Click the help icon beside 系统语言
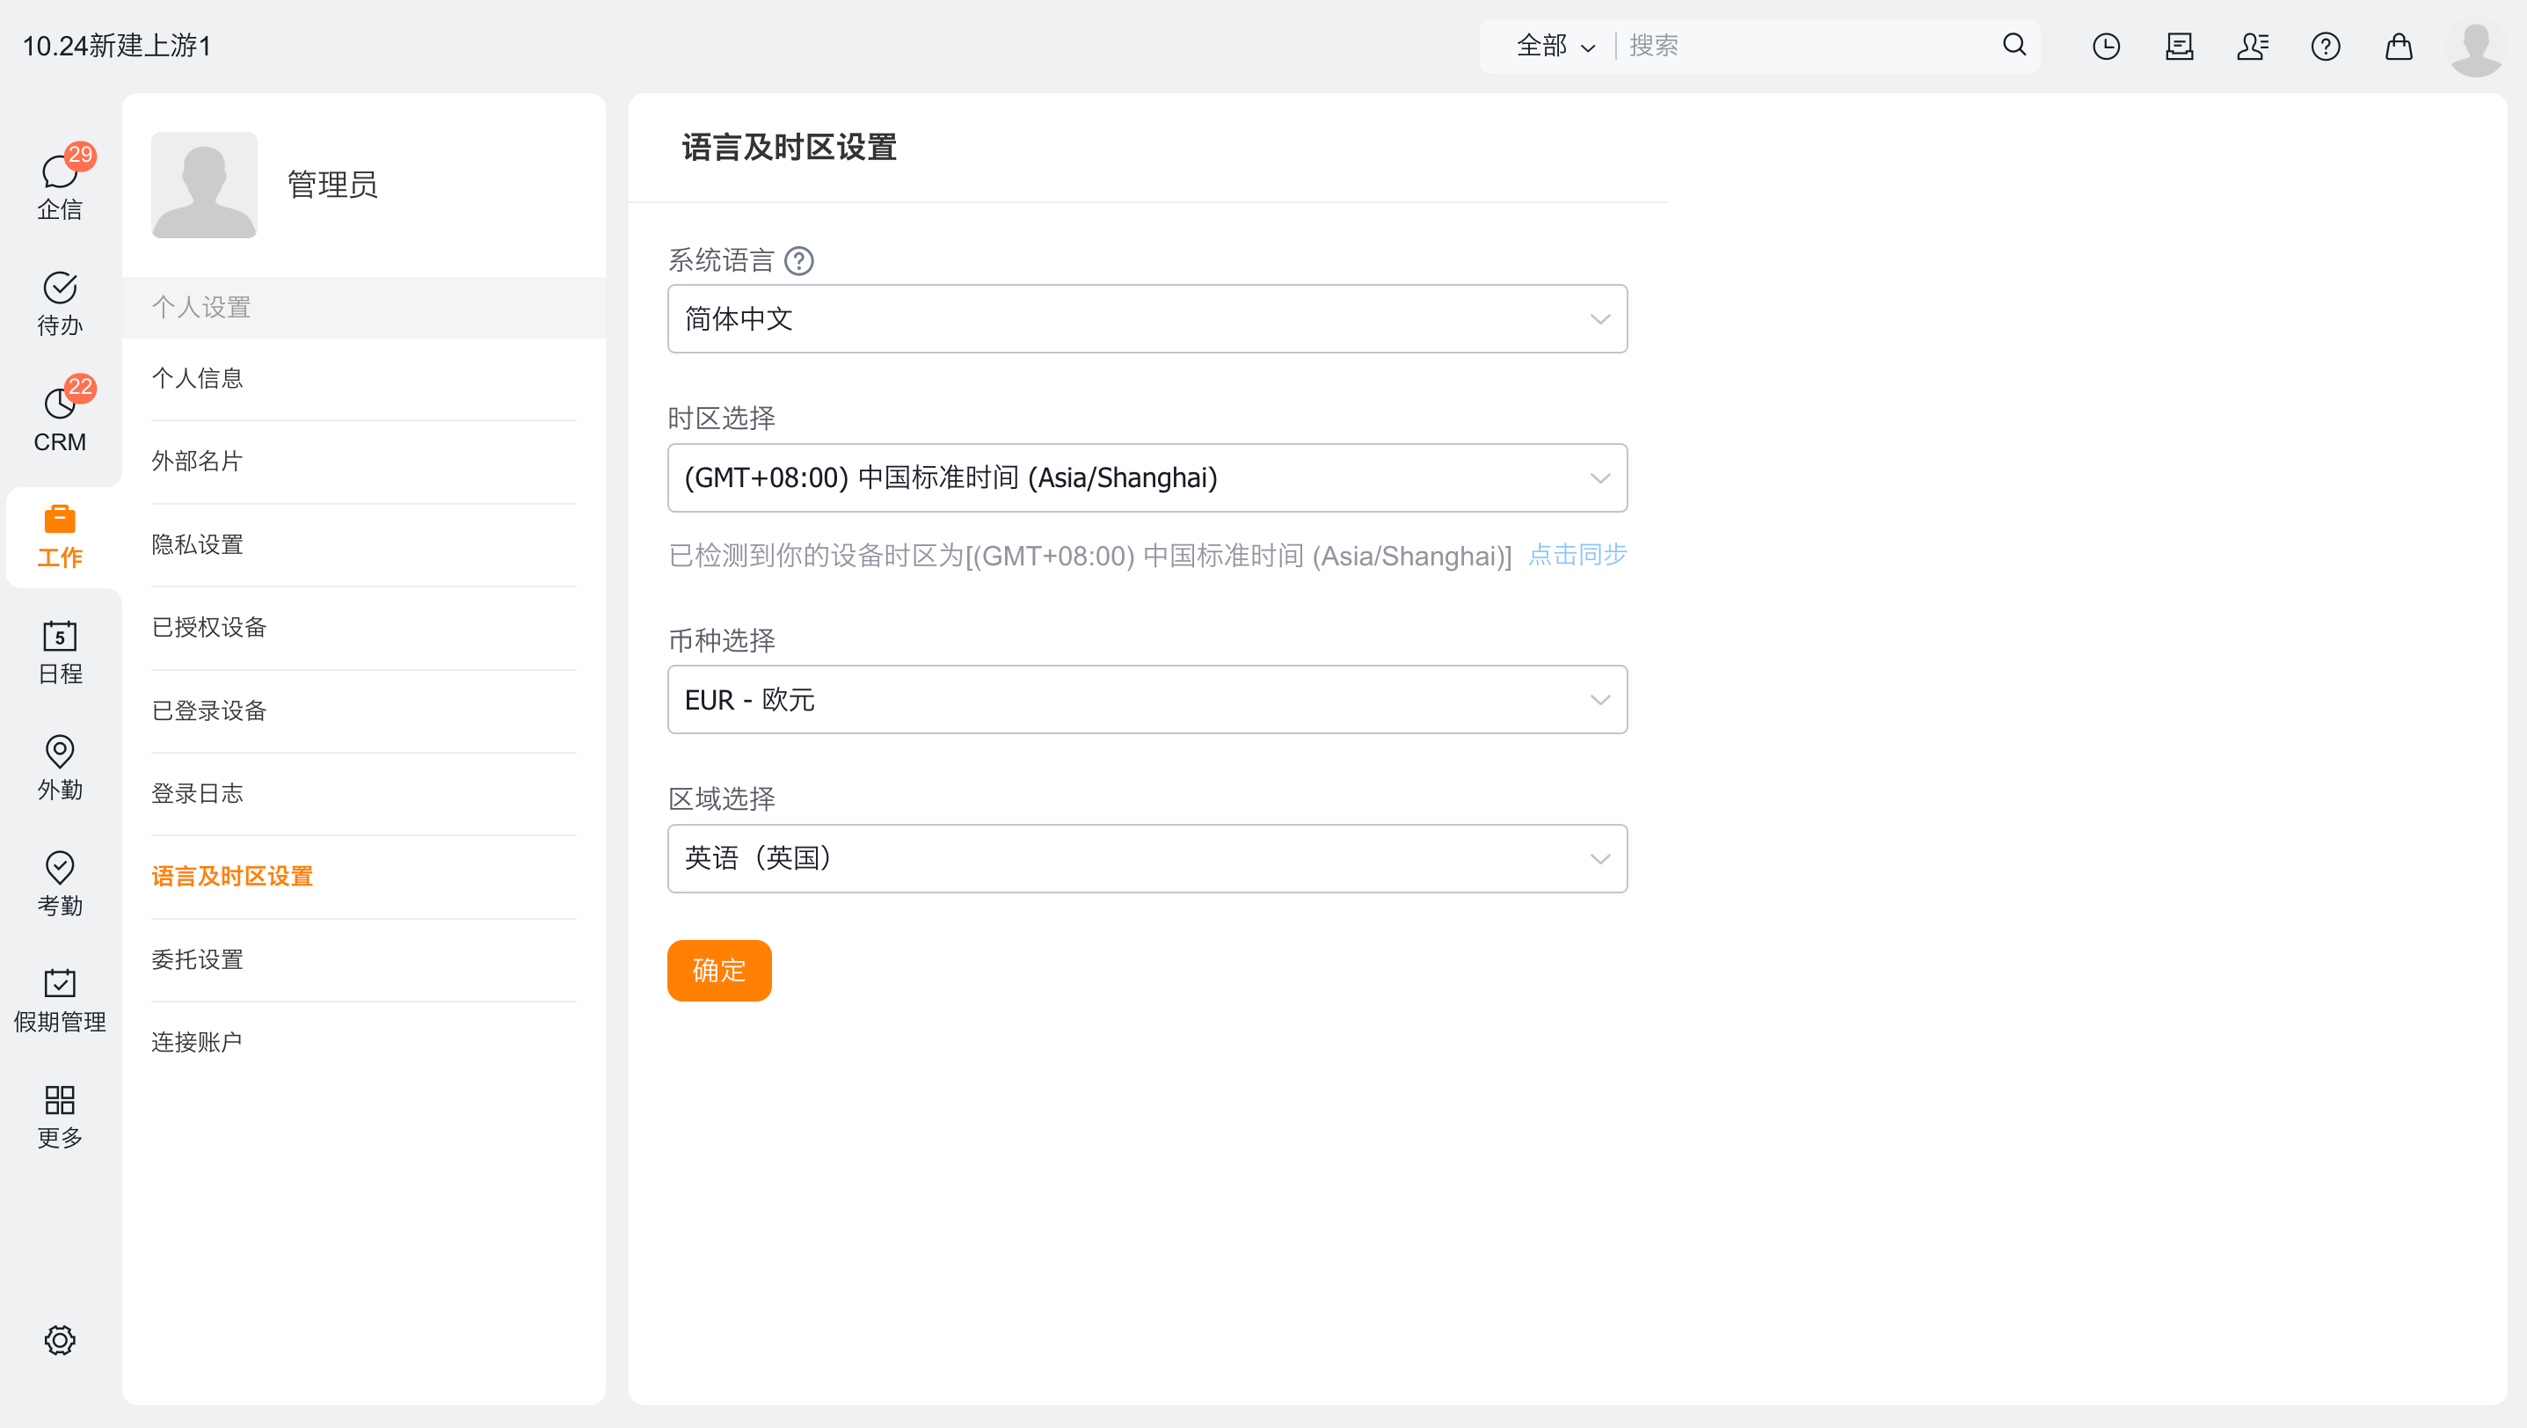The width and height of the screenshot is (2527, 1428). [799, 261]
